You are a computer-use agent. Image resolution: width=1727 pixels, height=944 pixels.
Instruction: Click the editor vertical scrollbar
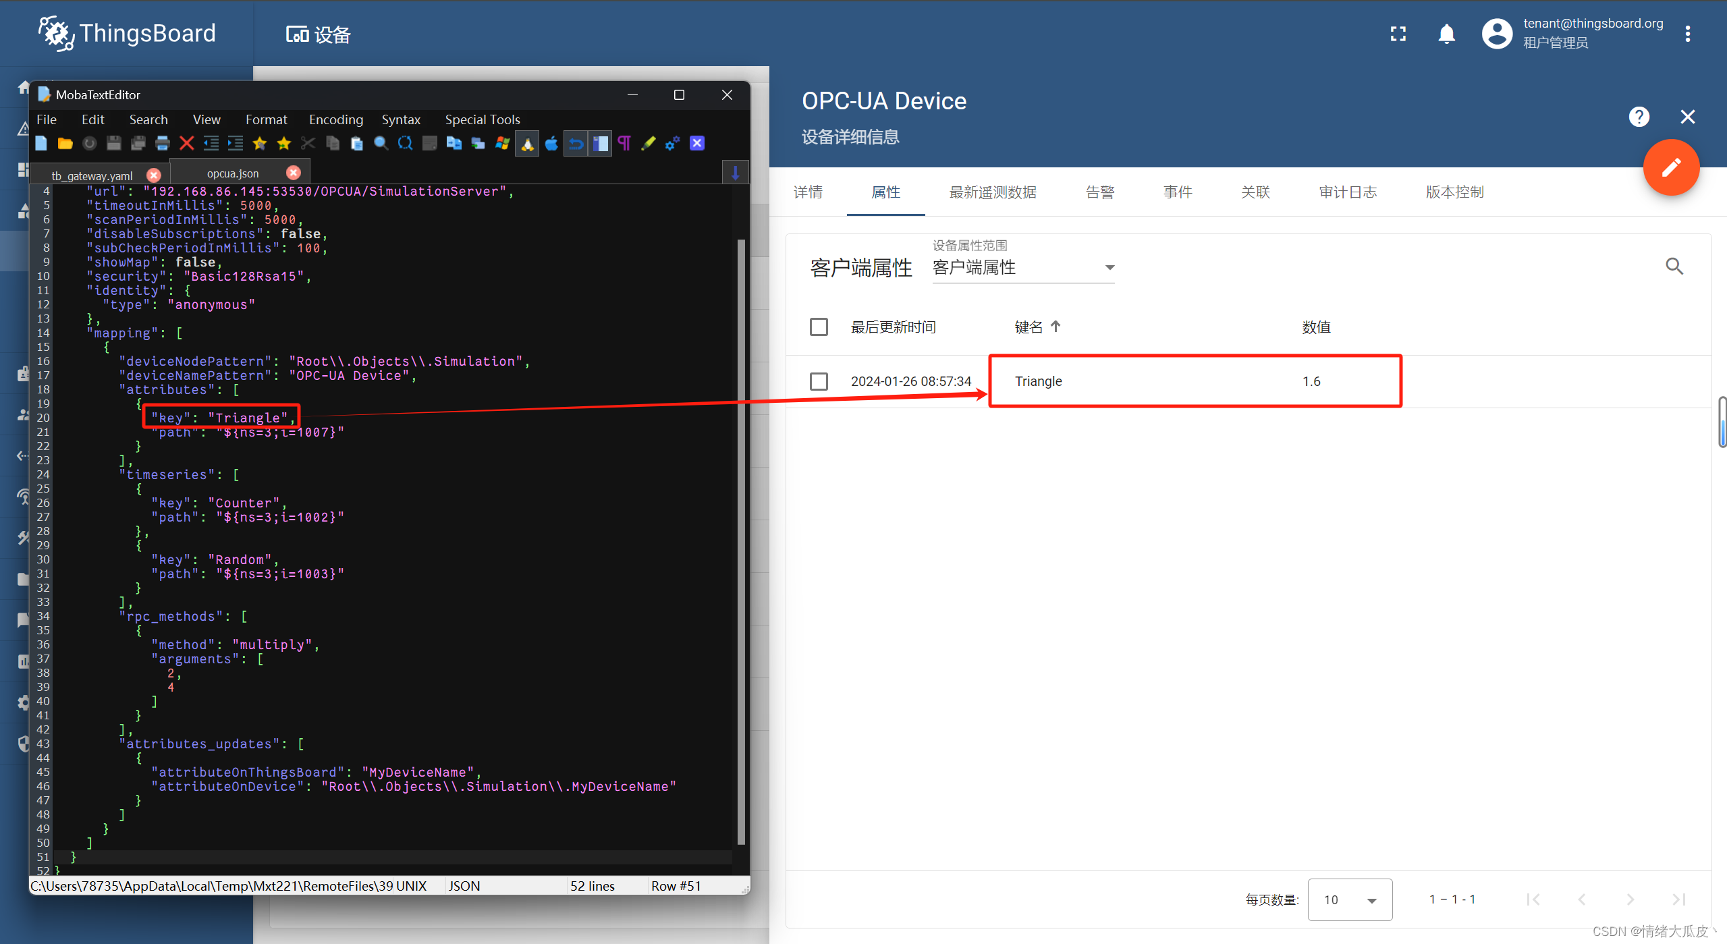(x=741, y=540)
